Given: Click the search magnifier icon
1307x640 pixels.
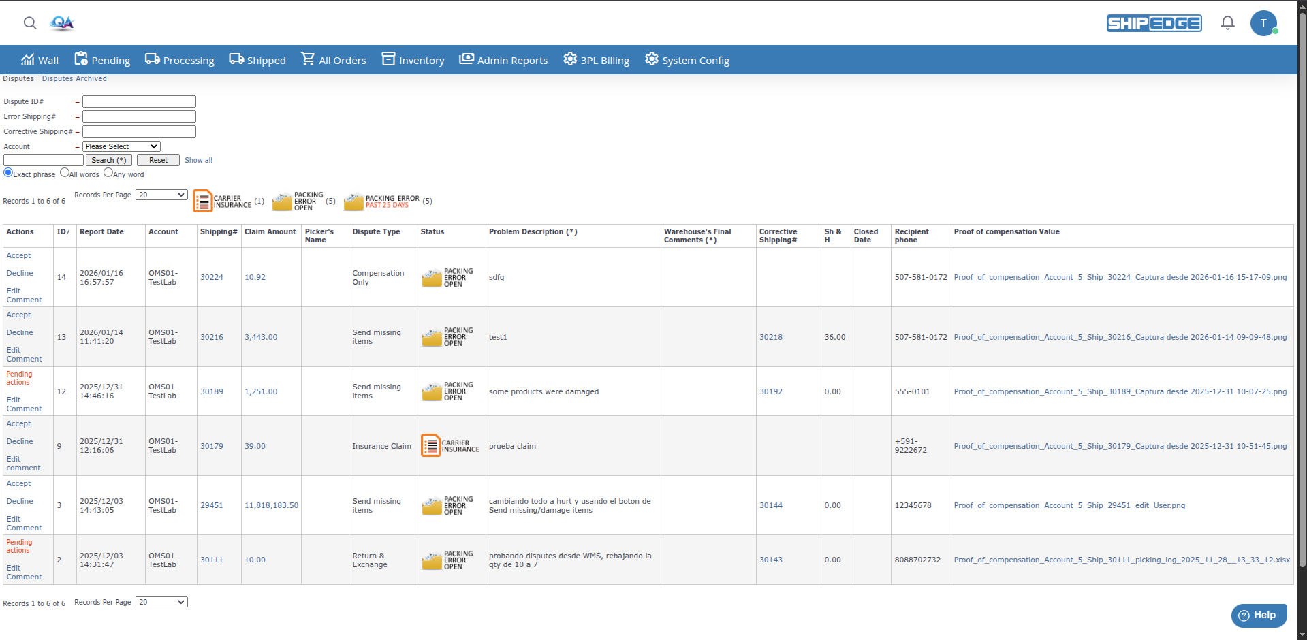Looking at the screenshot, I should 30,23.
